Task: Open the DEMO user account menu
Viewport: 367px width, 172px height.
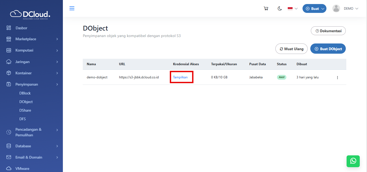Action: click(346, 9)
